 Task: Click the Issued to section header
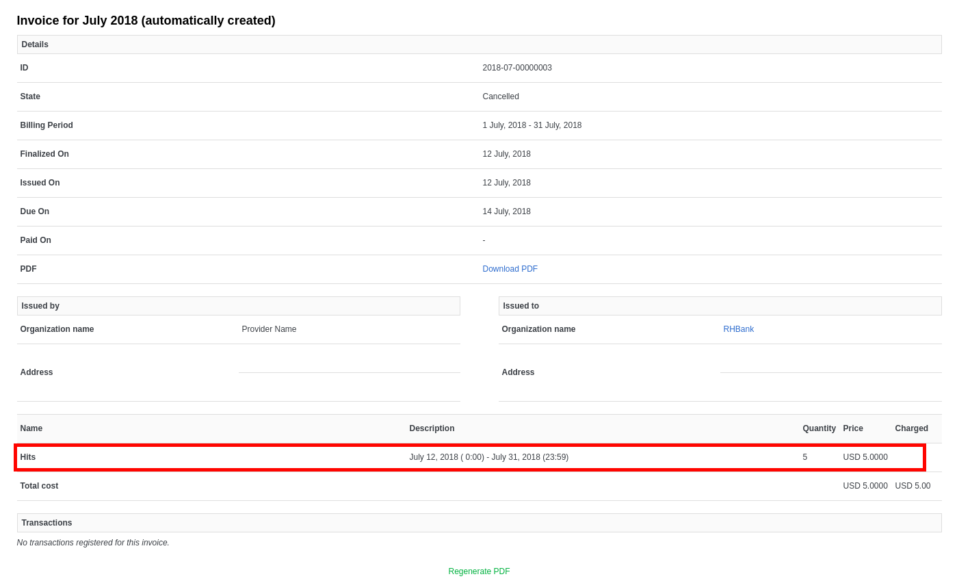(x=521, y=306)
